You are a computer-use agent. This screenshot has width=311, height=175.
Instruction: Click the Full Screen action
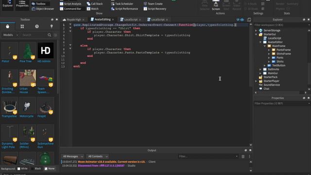[216, 5]
